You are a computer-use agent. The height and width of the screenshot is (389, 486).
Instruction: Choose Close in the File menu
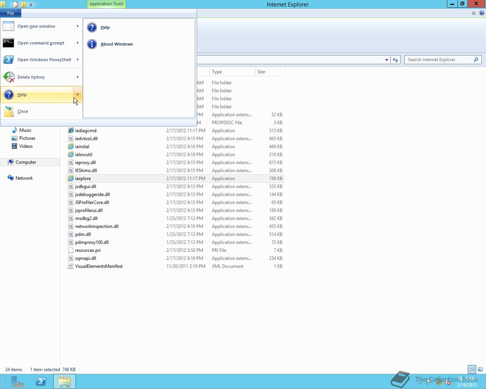pyautogui.click(x=41, y=111)
